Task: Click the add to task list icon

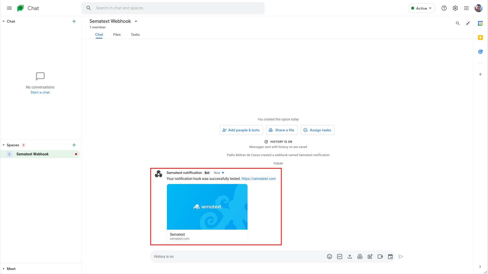Action: coord(370,256)
